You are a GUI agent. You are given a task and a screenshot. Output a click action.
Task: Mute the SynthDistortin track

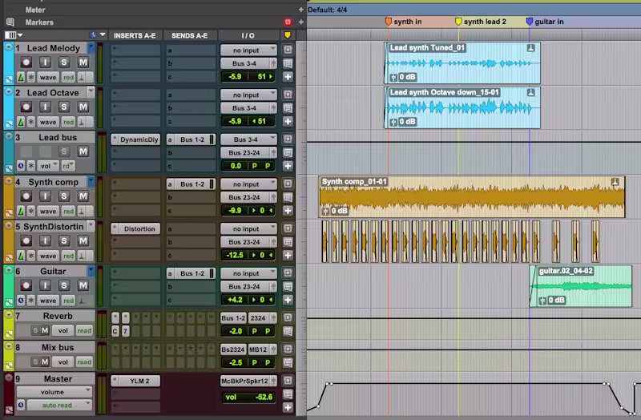point(83,241)
